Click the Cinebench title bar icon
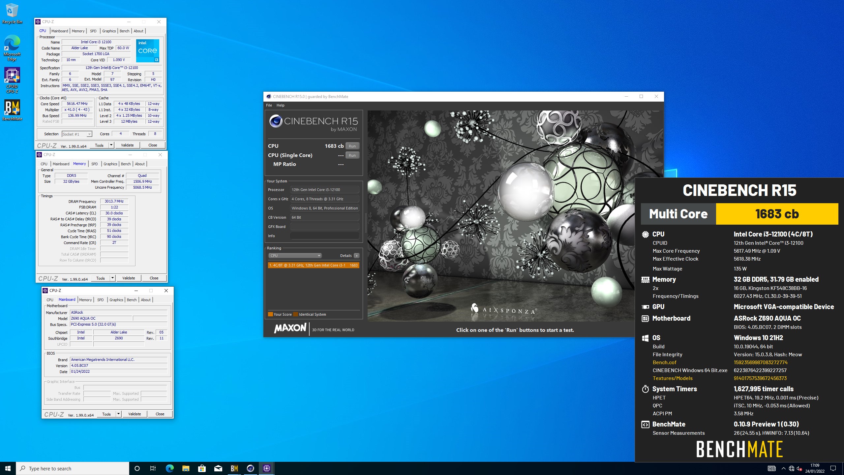Screen dimensions: 844x475 click(268, 97)
